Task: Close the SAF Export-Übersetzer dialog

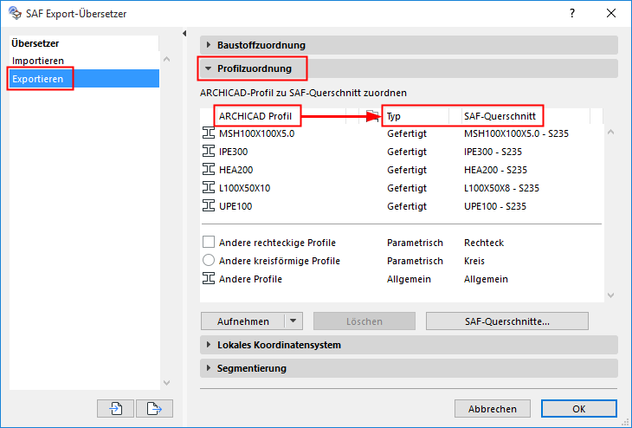Action: [611, 13]
